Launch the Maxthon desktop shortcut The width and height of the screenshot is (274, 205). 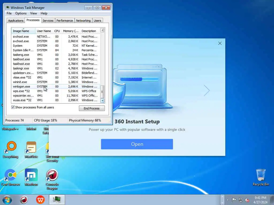[x=31, y=177]
